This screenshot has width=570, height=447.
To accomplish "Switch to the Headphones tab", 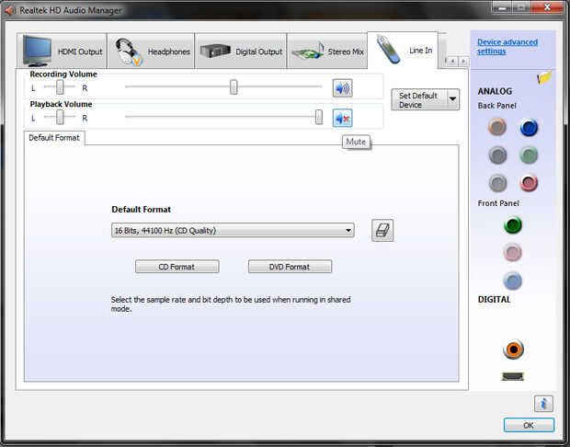I will [x=151, y=52].
